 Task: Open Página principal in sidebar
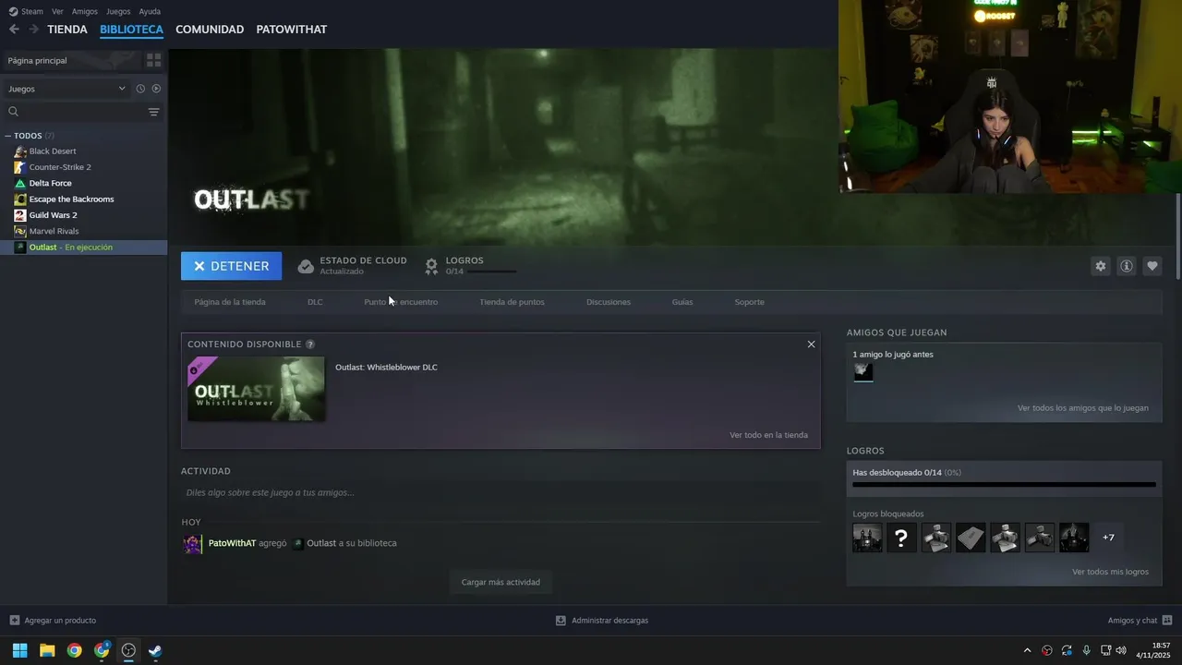click(x=70, y=60)
